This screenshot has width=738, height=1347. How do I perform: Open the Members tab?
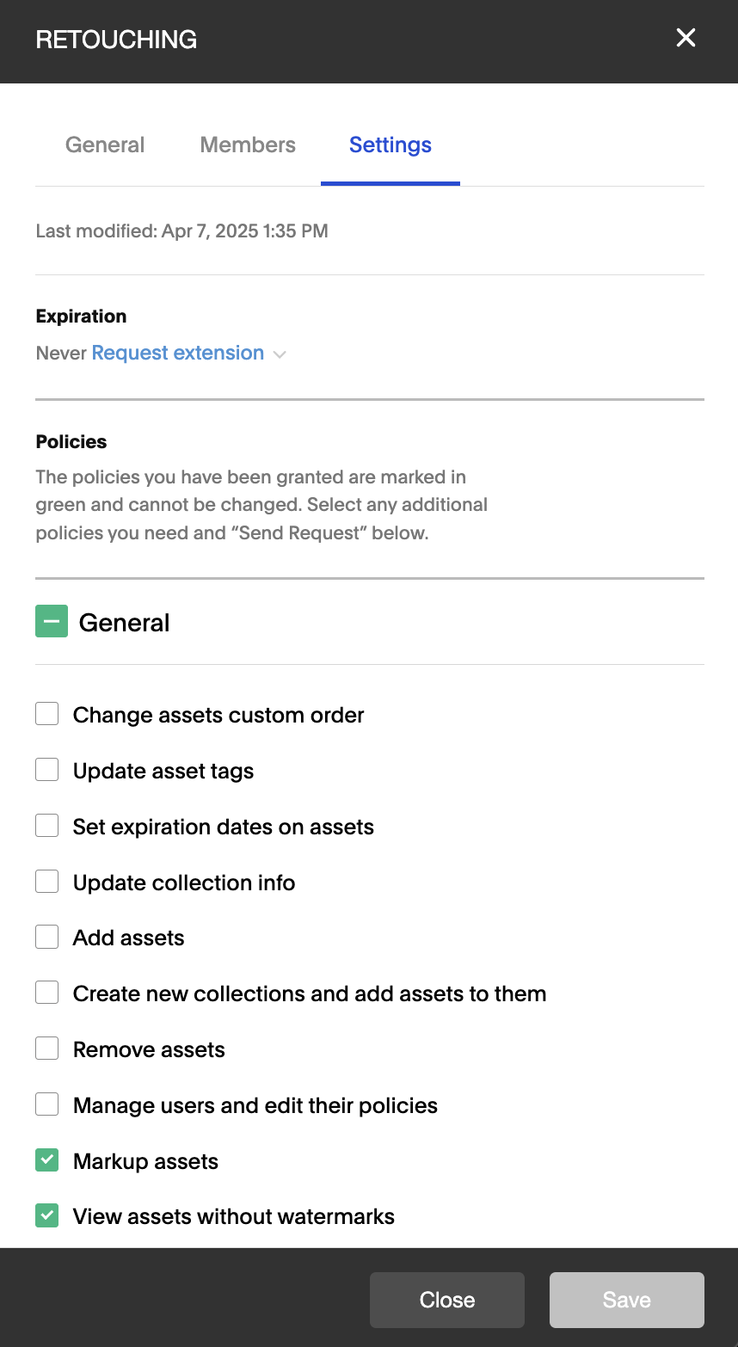[248, 145]
